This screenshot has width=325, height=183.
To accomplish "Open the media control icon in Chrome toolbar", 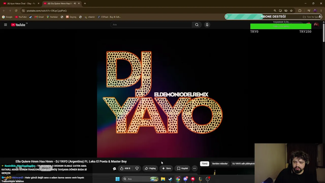I will 309,11.
